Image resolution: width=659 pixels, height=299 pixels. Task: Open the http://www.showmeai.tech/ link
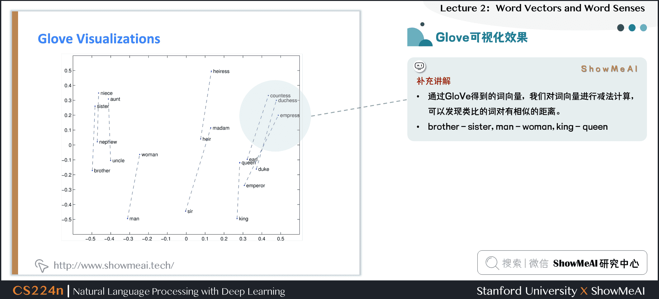pyautogui.click(x=114, y=265)
